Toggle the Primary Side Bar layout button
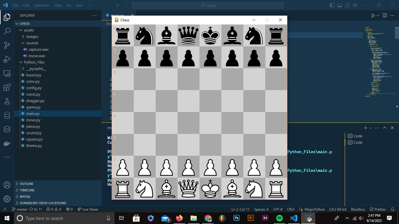 [x=332, y=5]
